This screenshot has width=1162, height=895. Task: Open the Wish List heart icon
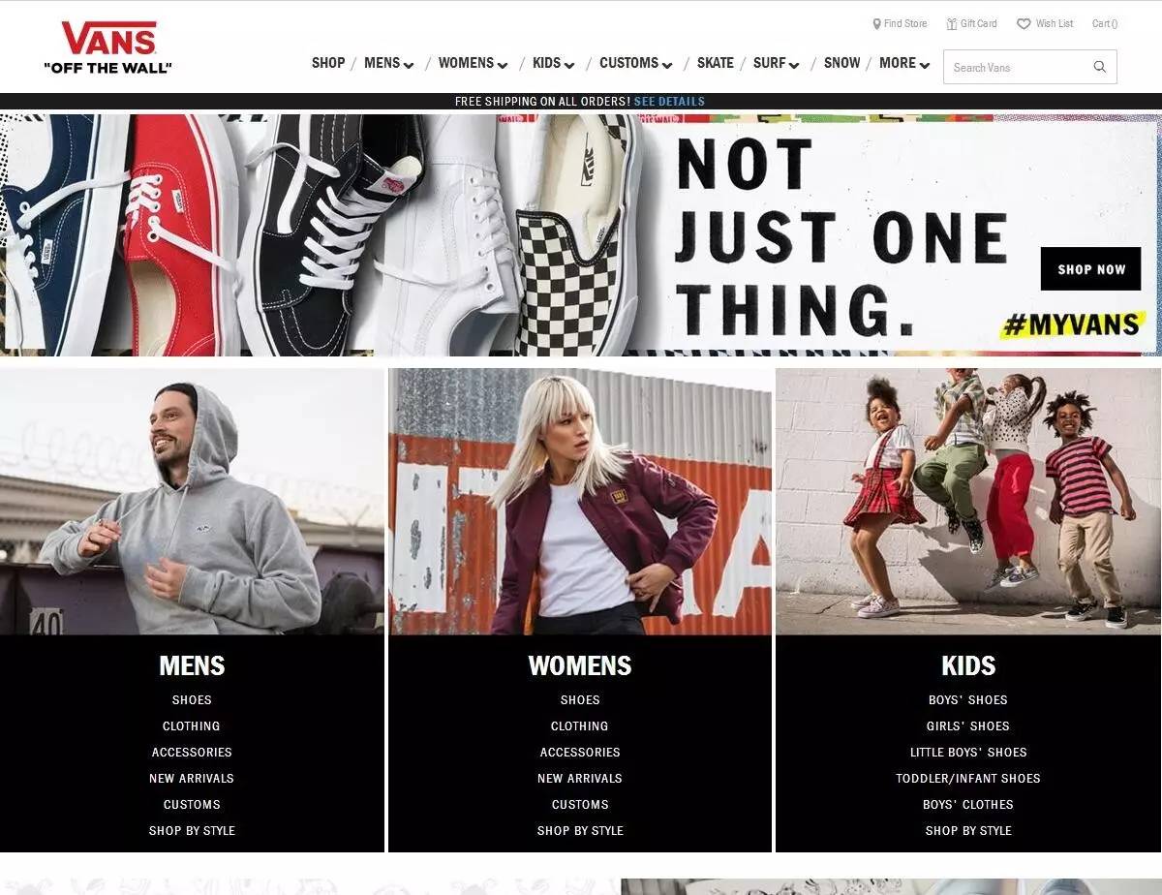pyautogui.click(x=1023, y=23)
